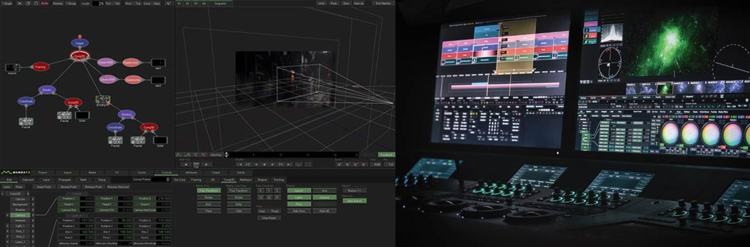Toggle the Lights display button

[299, 197]
